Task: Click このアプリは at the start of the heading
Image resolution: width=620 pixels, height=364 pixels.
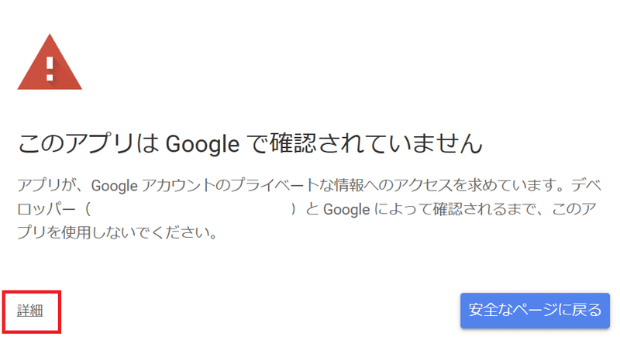Action: [88, 143]
